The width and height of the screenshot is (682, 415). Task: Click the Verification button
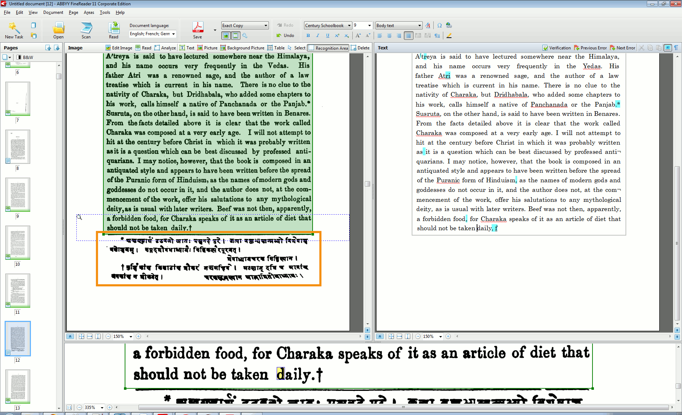(x=557, y=48)
